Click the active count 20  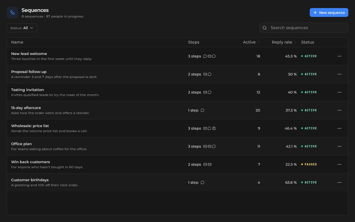258,110
